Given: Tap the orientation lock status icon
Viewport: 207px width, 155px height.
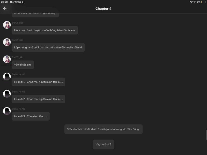Looking at the screenshot, I should click(195, 2).
